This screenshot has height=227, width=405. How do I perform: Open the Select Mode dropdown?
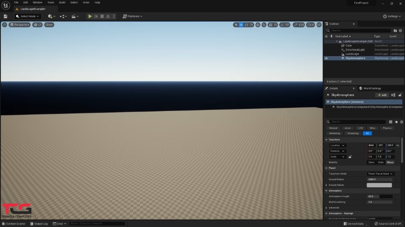click(x=28, y=16)
